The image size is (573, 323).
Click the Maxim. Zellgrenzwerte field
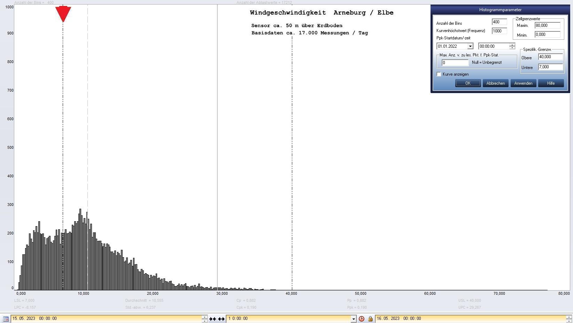[547, 25]
